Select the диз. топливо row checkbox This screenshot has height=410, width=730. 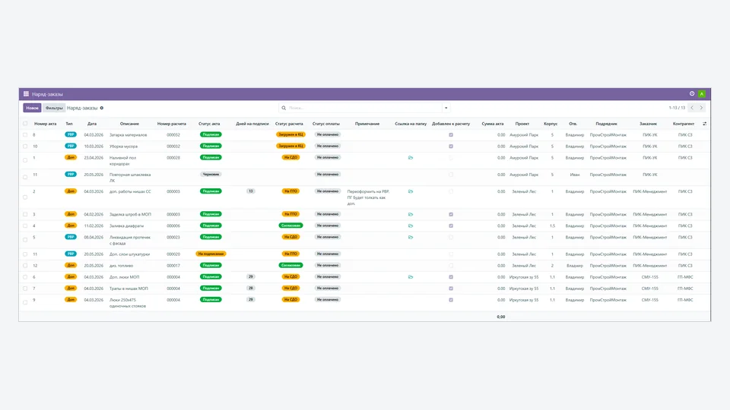25,266
